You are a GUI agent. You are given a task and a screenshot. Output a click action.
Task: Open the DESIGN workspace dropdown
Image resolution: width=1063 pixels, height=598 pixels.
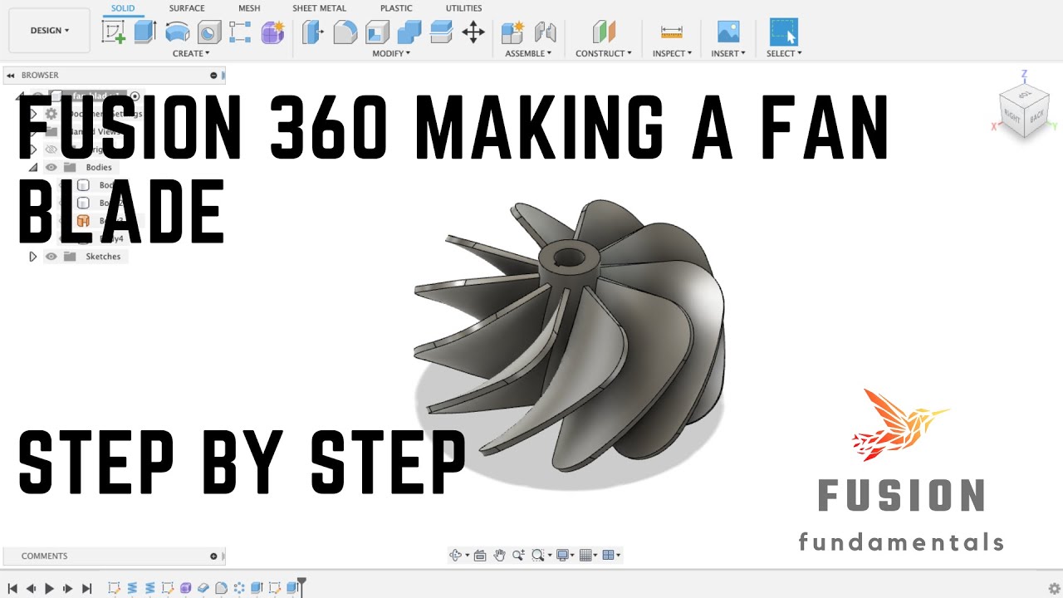(x=50, y=31)
